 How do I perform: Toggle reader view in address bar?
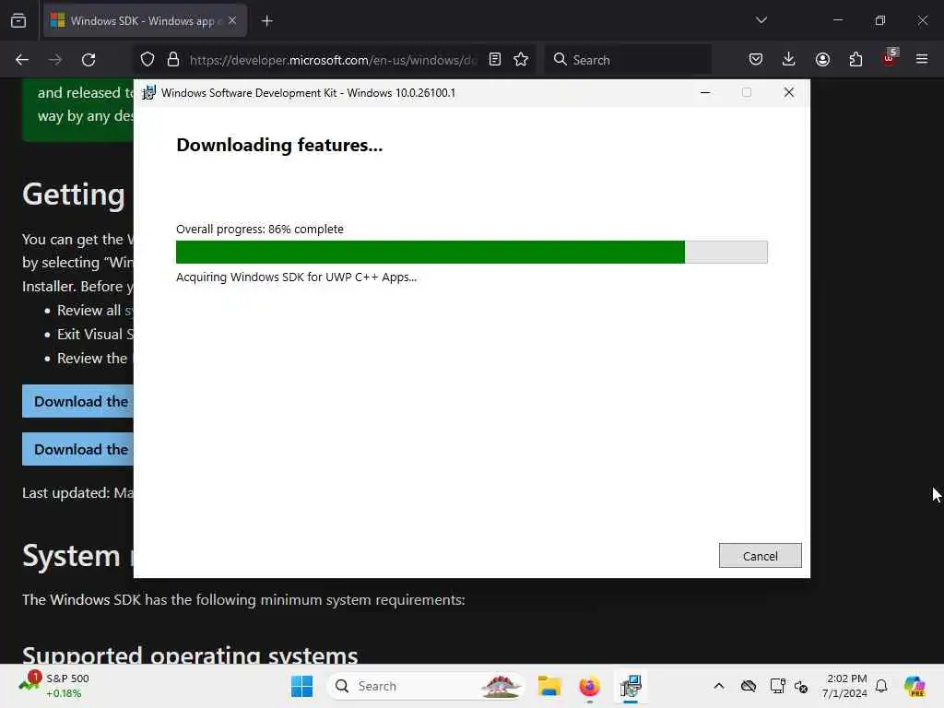[495, 60]
